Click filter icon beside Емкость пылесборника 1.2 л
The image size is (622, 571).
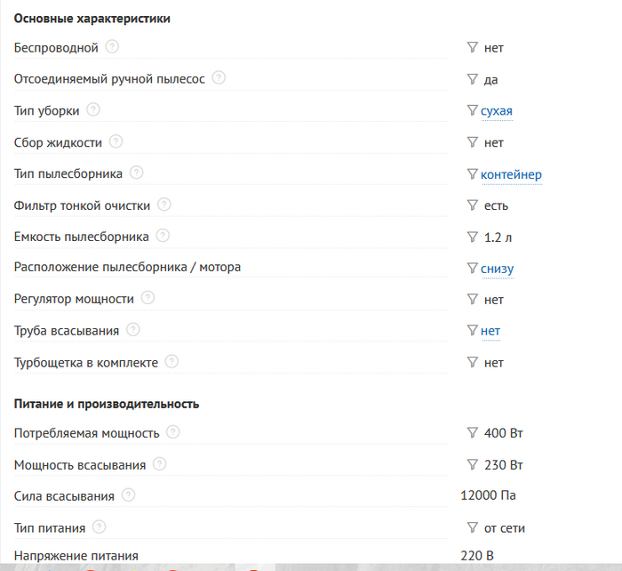tap(473, 237)
